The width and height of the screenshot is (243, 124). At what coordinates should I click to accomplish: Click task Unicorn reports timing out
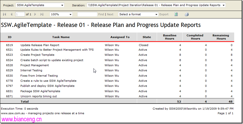coord(39,96)
